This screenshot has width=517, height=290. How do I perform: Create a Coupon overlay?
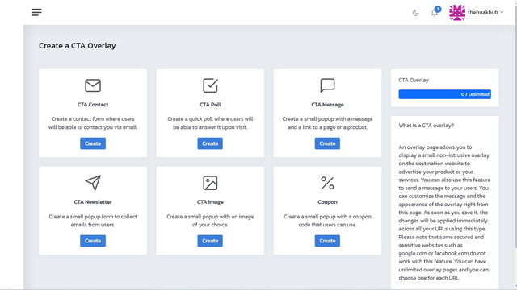click(x=327, y=241)
